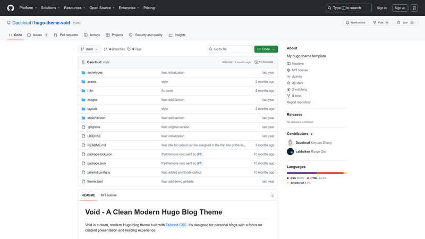Click the static/favicon folder icon
The width and height of the screenshot is (425, 239).
pyautogui.click(x=83, y=118)
